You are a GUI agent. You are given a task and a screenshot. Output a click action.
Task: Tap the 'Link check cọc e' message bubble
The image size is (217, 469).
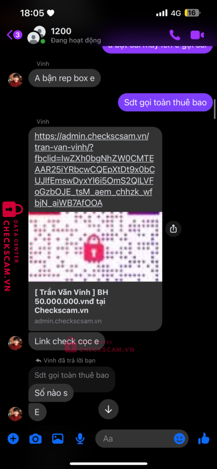(67, 341)
